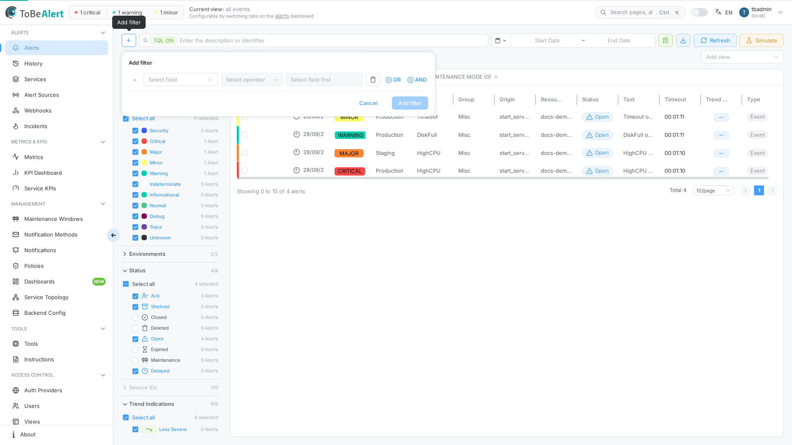This screenshot has height=445, width=792.
Task: Open the Auth Providers page
Action: point(57,390)
